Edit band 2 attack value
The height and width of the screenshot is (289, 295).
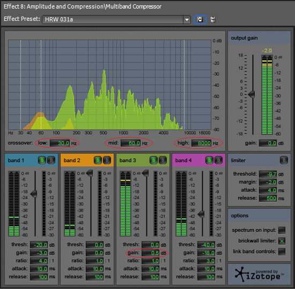coord(94,269)
